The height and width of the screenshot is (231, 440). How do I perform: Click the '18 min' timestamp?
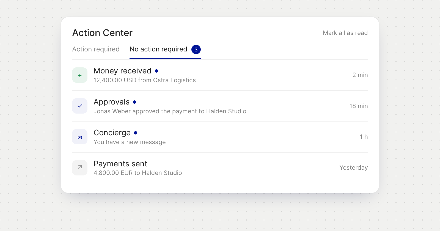coord(359,106)
